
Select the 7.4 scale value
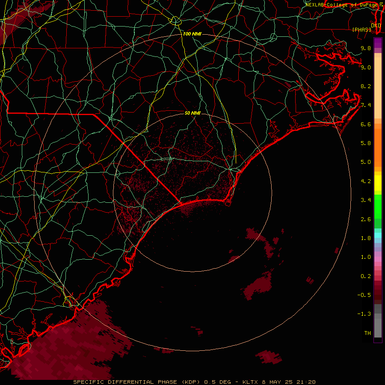(366, 105)
